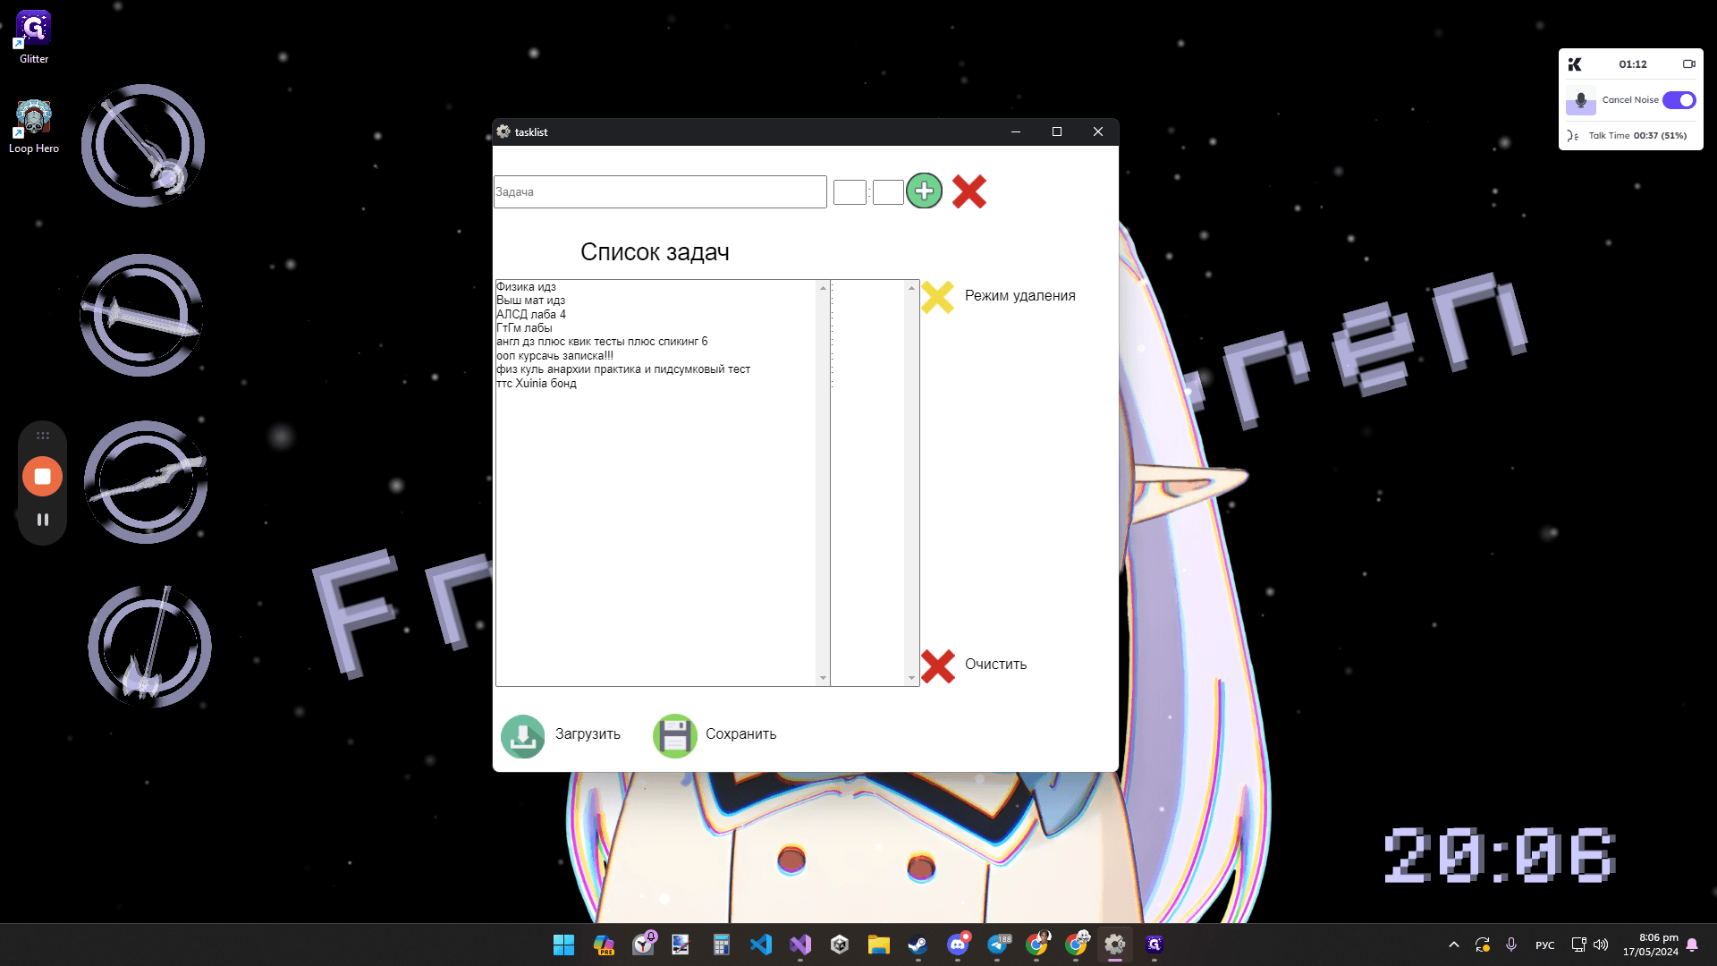Screen dimensions: 1717x966
Task: Click the green plus add-task icon
Action: click(924, 191)
